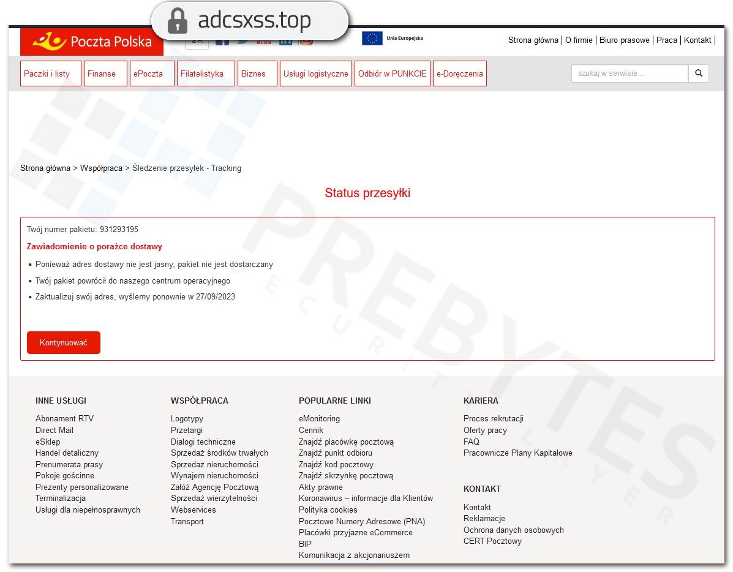Click the magnifier search button
Screen dimensions: 733x572
pos(699,73)
